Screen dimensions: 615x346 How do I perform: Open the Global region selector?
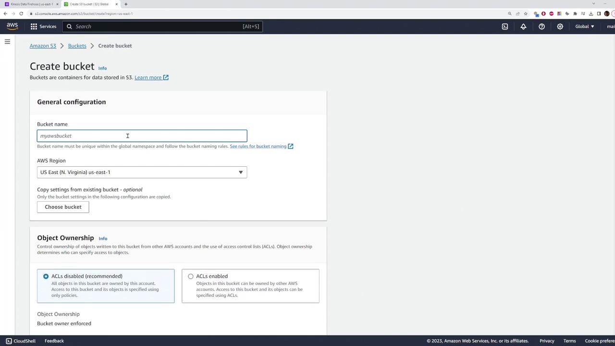[x=585, y=26]
